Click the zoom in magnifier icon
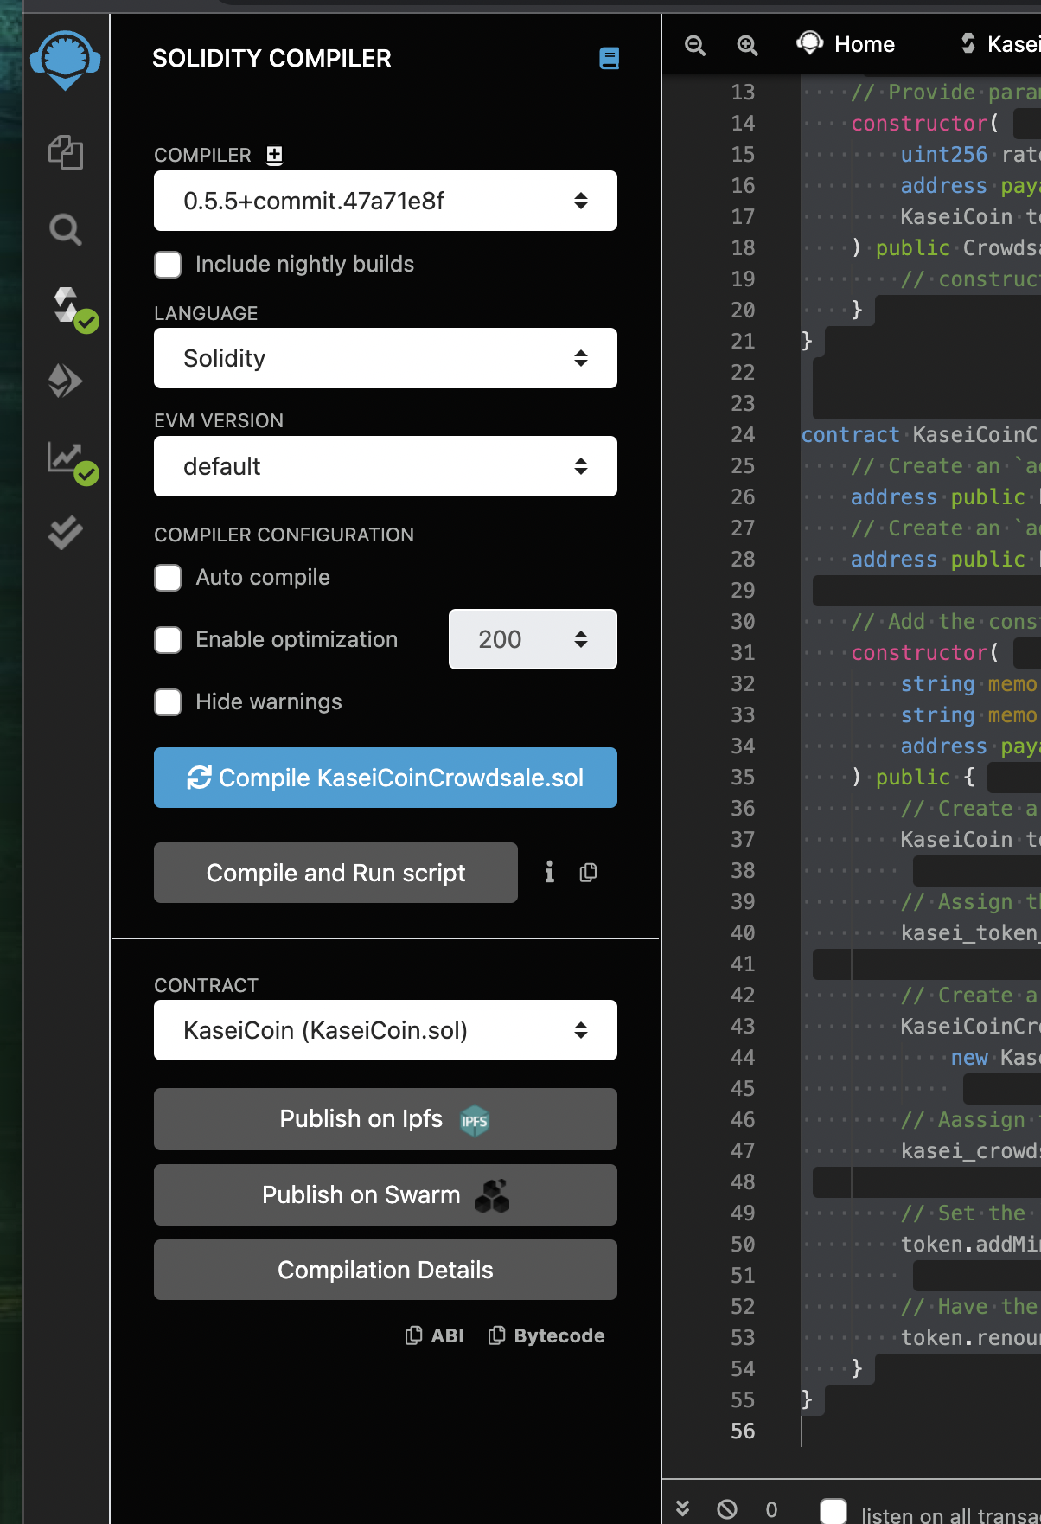This screenshot has height=1524, width=1041. (x=747, y=45)
